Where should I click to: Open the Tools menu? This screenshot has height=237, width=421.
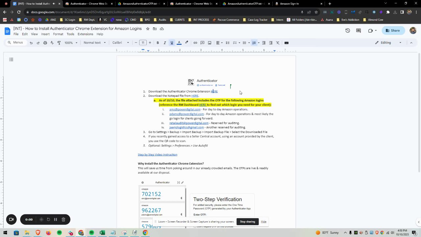70,34
